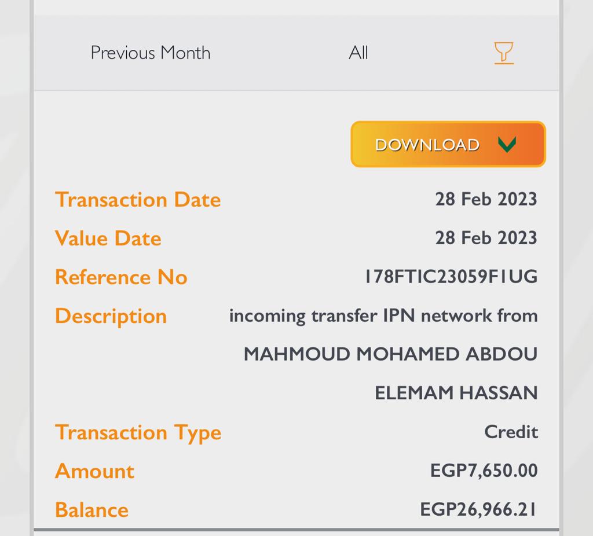The image size is (593, 536).
Task: Tap the Description label
Action: pyautogui.click(x=111, y=317)
